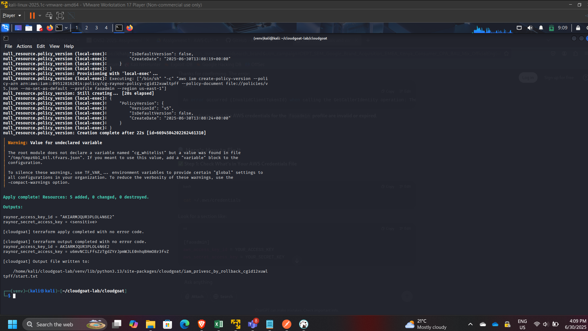The height and width of the screenshot is (331, 588).
Task: Show the Kali desktop
Action: pyautogui.click(x=18, y=28)
